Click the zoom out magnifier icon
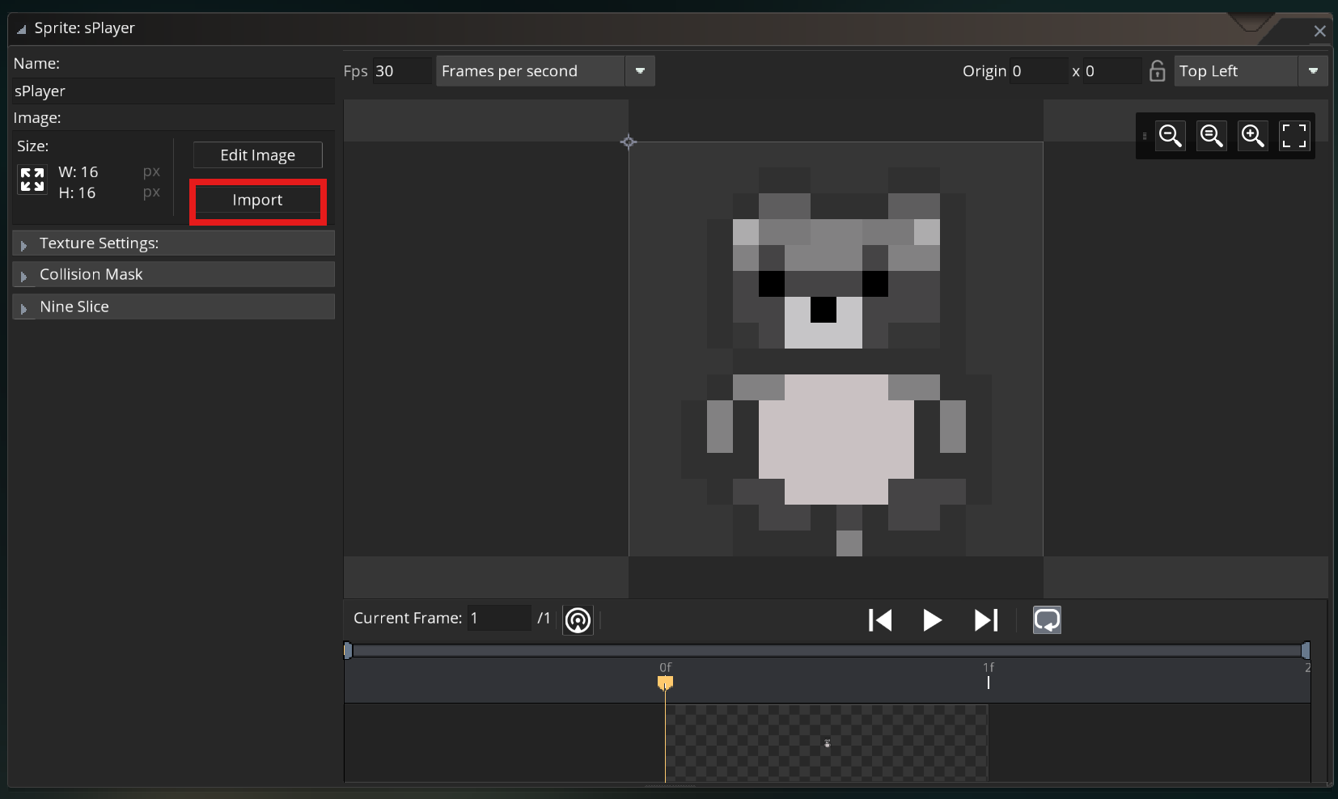 pos(1170,136)
